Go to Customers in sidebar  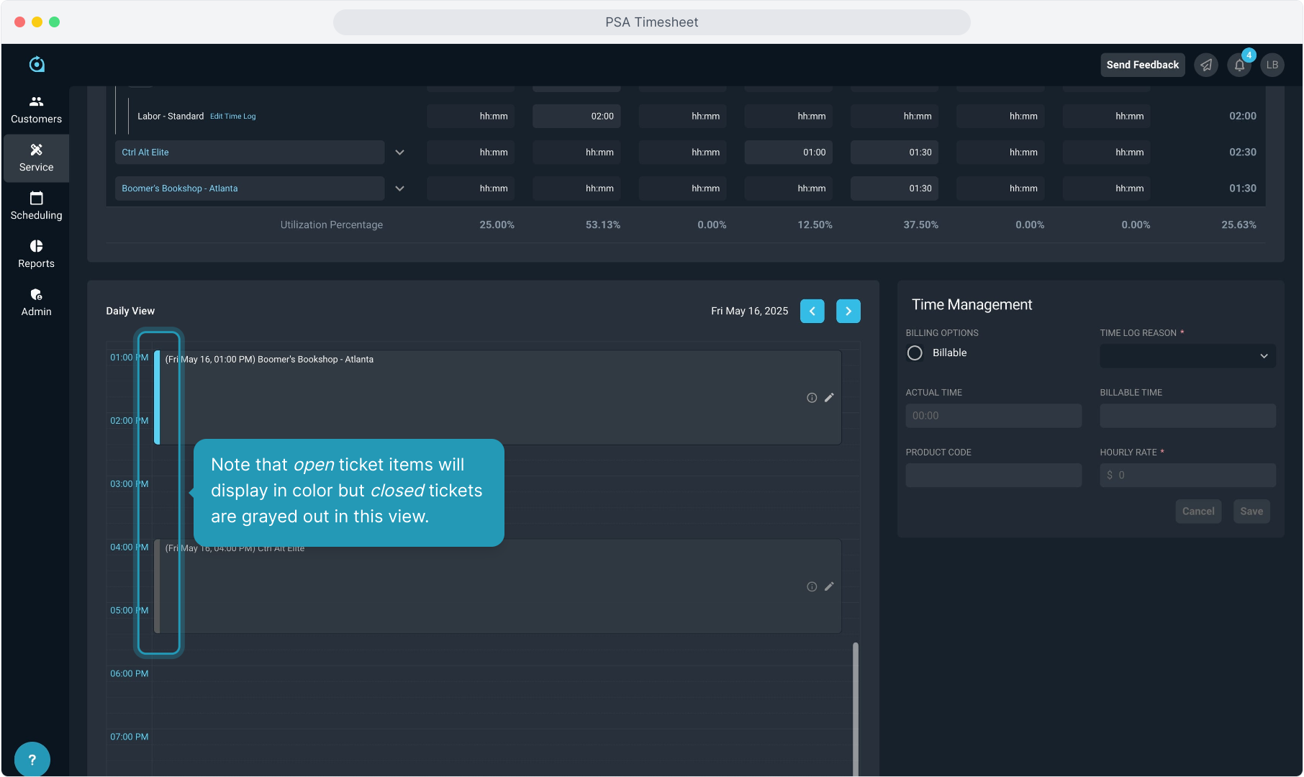36,109
